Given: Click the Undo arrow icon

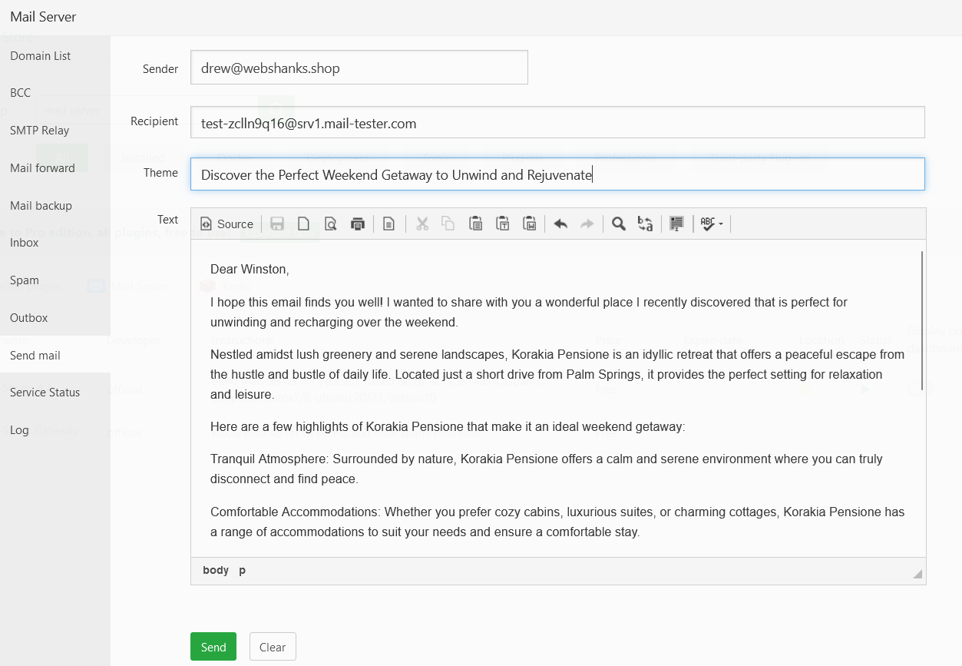Looking at the screenshot, I should [x=560, y=224].
